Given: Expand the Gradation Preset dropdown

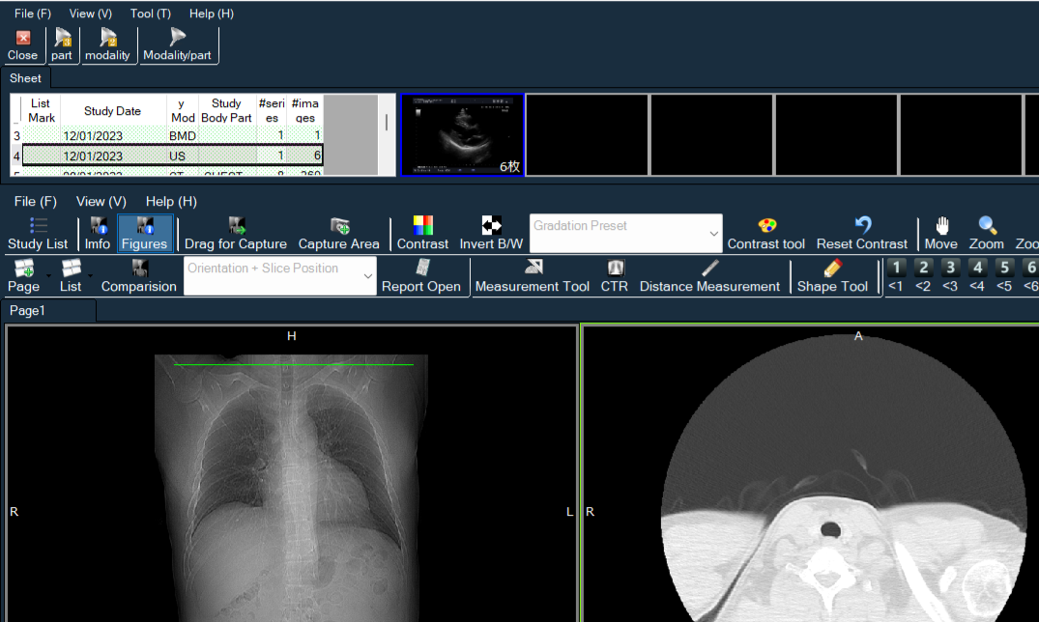Looking at the screenshot, I should click(x=713, y=234).
